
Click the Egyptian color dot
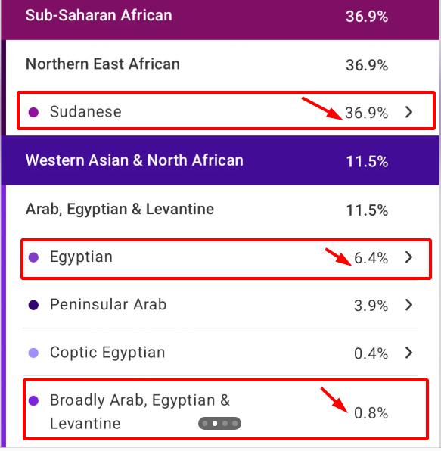point(33,257)
